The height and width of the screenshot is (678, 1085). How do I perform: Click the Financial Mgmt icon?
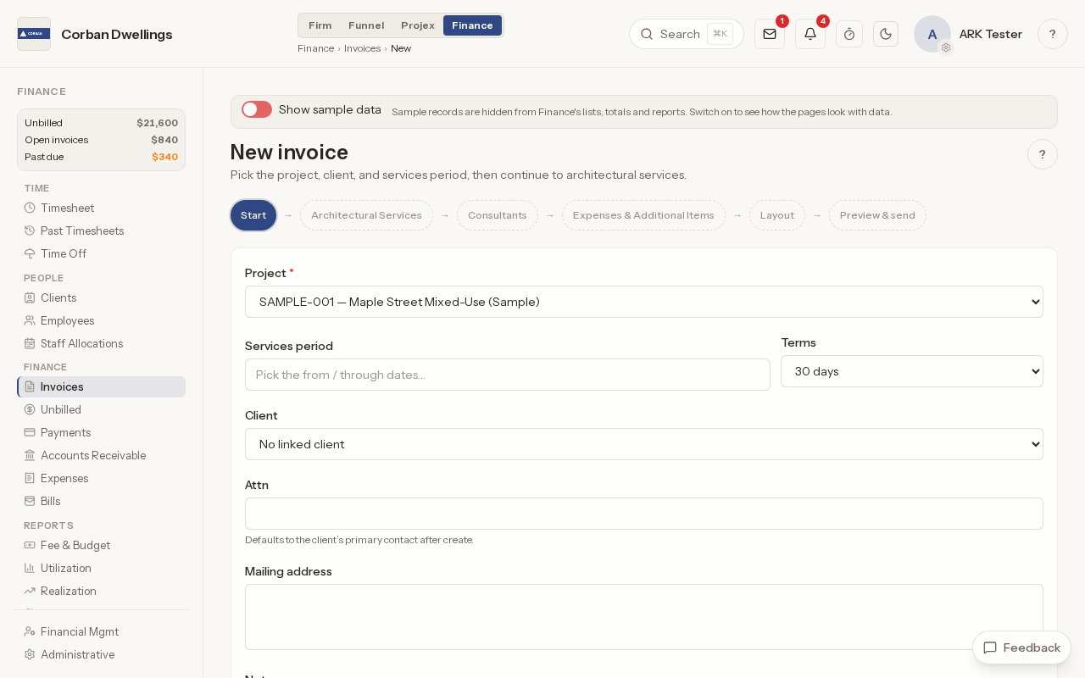click(x=30, y=631)
